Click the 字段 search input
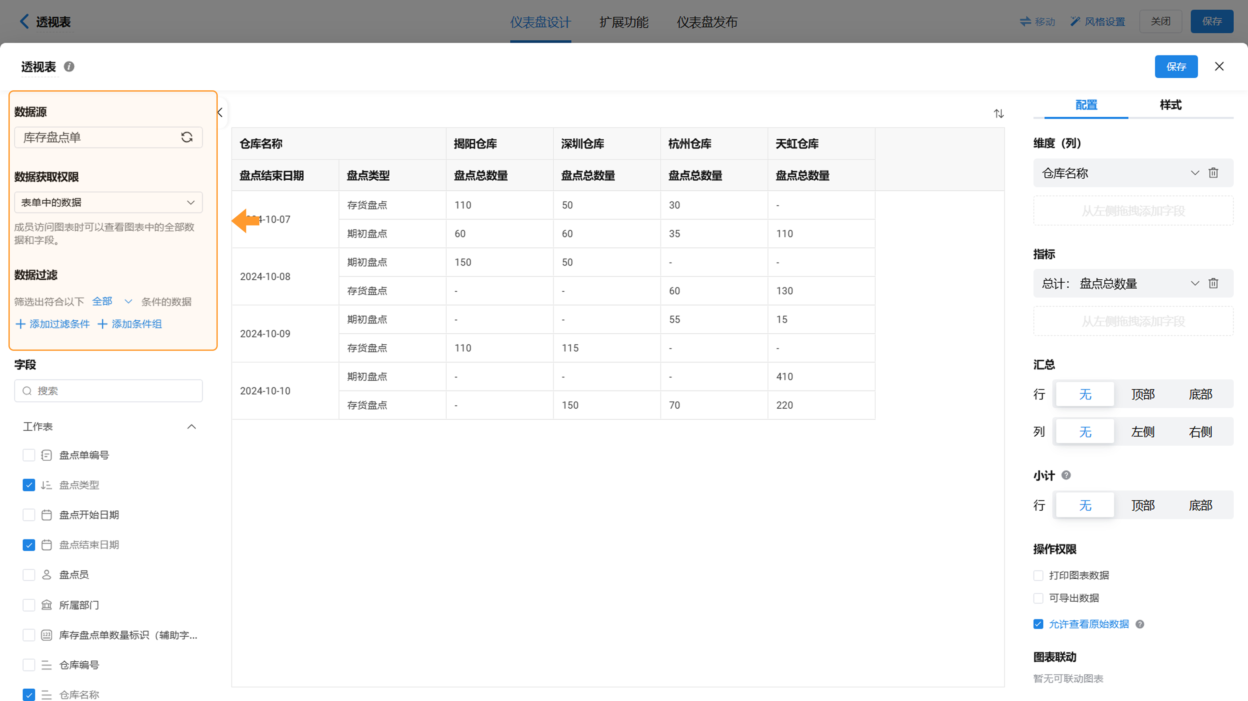 [x=109, y=391]
